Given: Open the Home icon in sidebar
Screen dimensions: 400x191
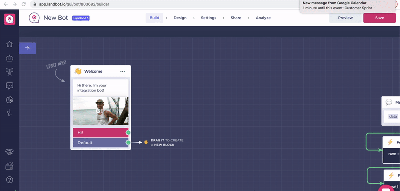Looking at the screenshot, I should tap(9, 44).
